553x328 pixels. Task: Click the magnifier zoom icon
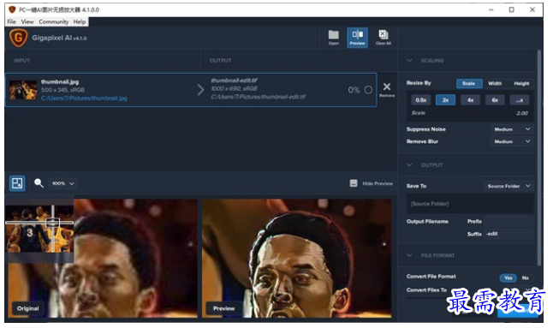(39, 183)
